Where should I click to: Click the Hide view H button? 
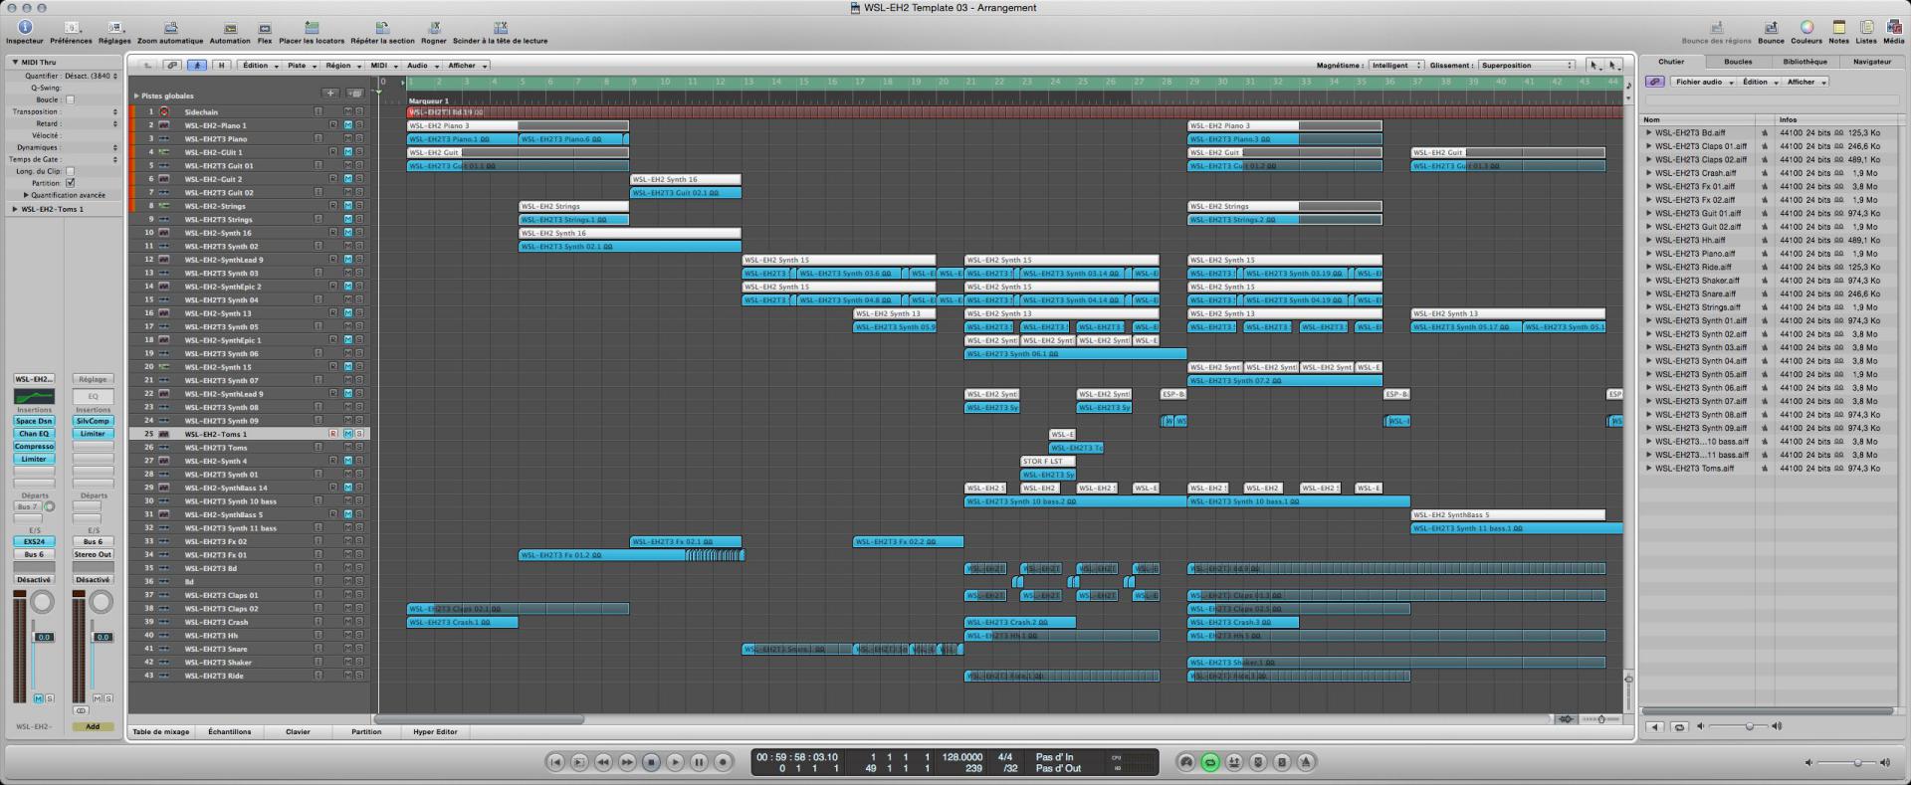click(221, 66)
